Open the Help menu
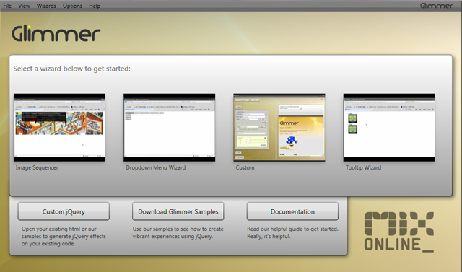Viewport: 462px width, 272px height. [x=95, y=6]
